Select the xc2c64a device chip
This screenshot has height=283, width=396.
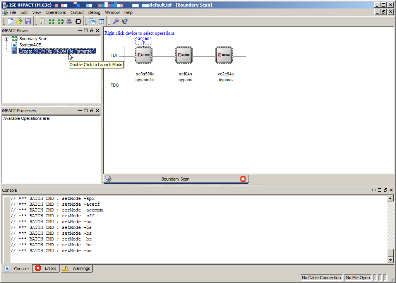click(x=224, y=55)
